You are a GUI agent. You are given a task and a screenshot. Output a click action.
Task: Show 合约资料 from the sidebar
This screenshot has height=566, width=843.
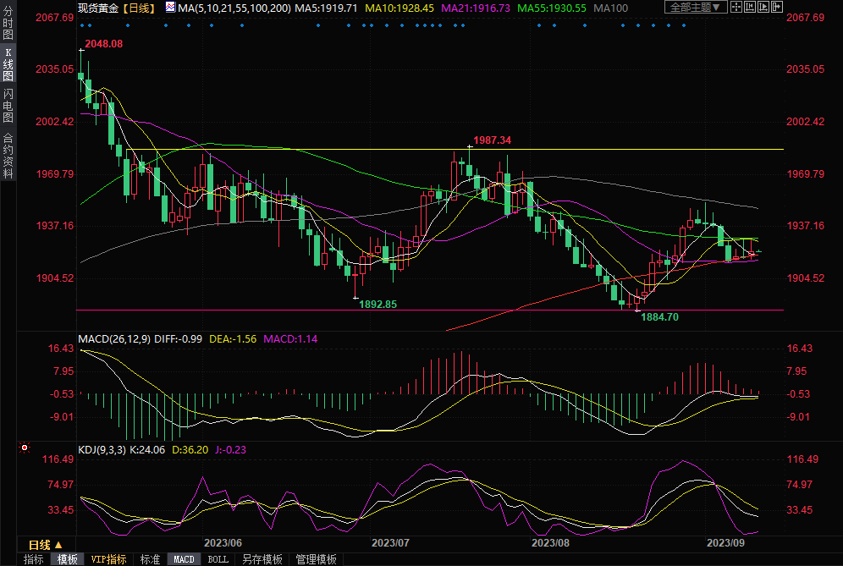click(x=8, y=155)
